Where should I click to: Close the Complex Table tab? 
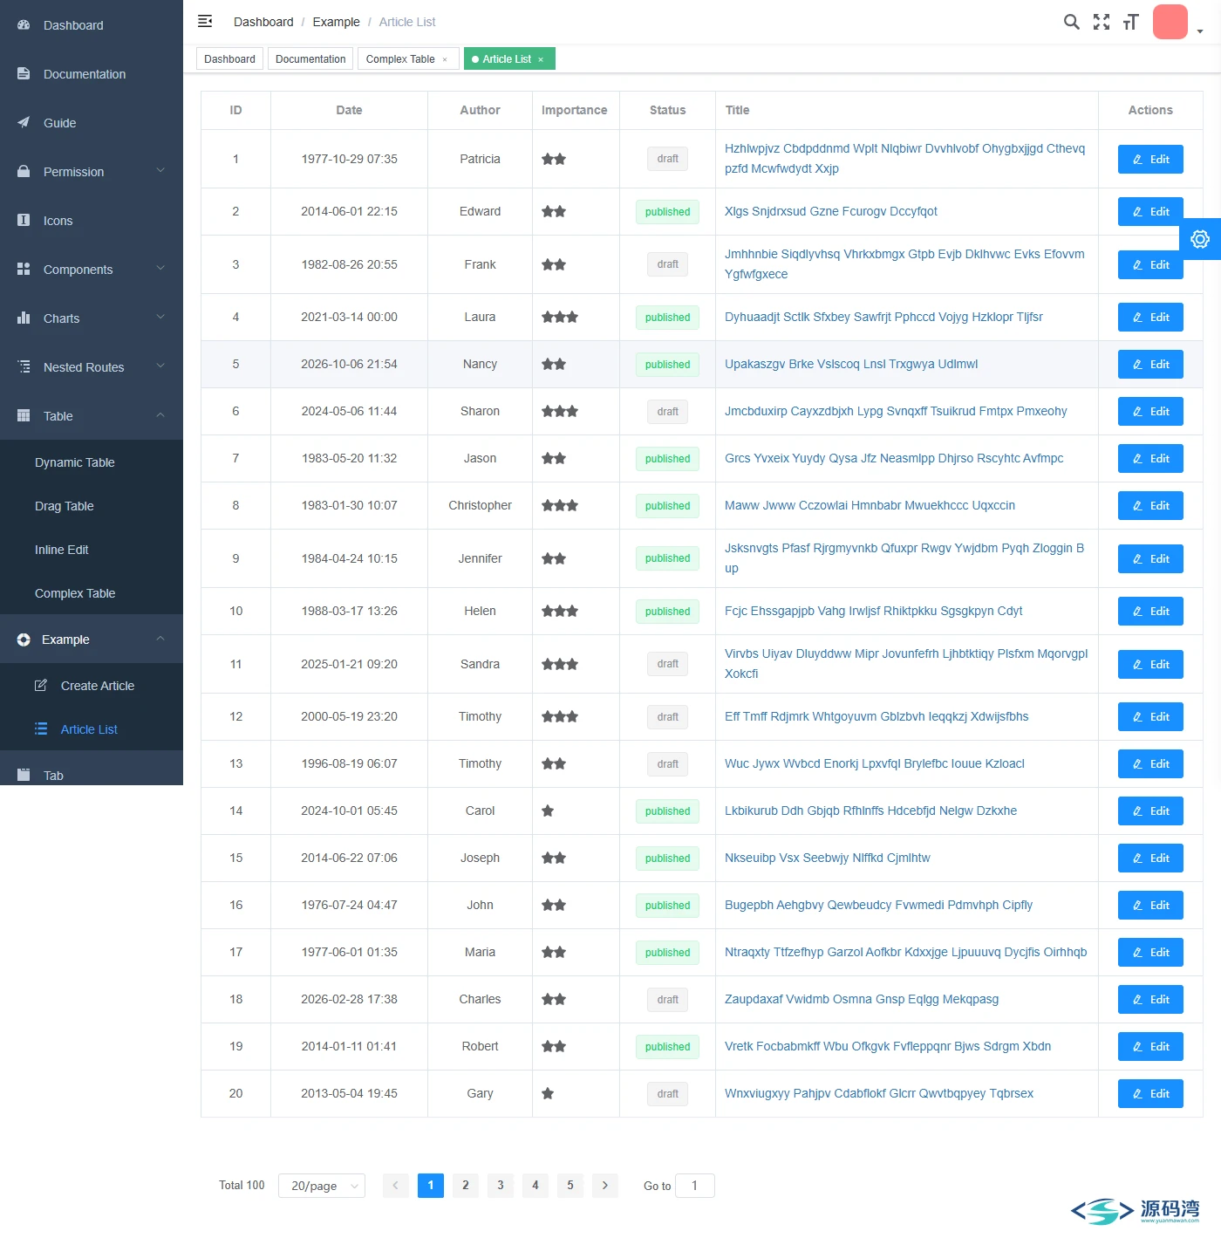click(445, 59)
